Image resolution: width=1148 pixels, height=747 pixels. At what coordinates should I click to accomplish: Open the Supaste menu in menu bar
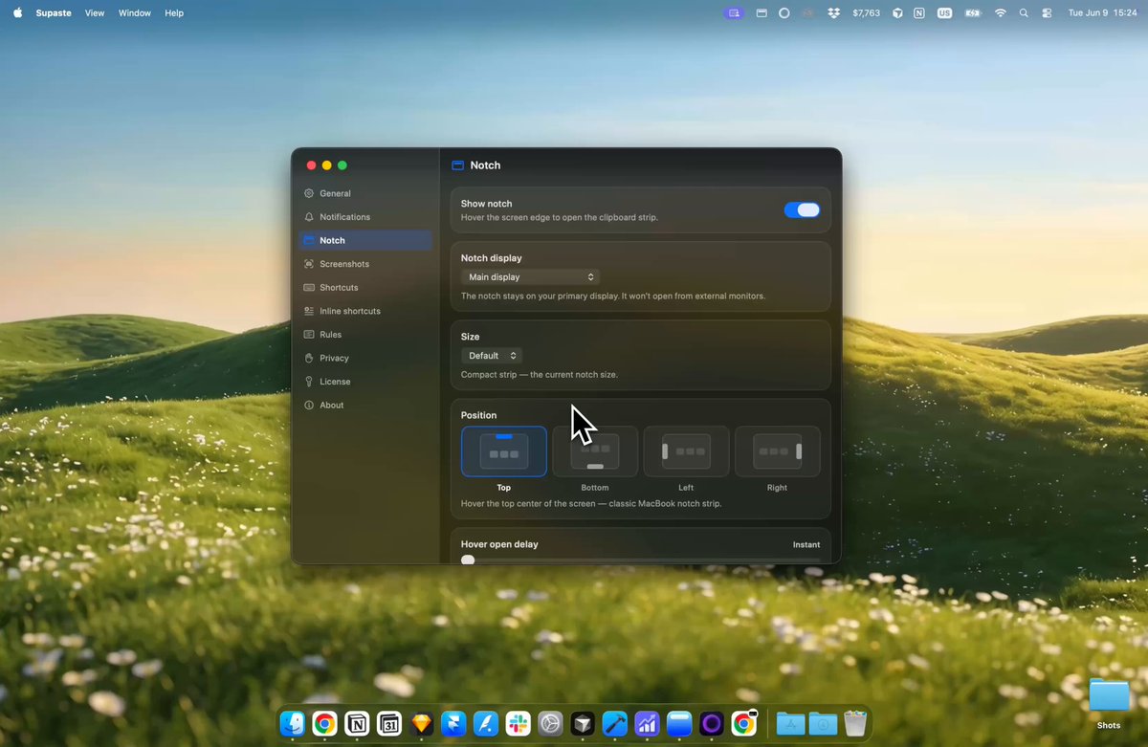click(53, 13)
